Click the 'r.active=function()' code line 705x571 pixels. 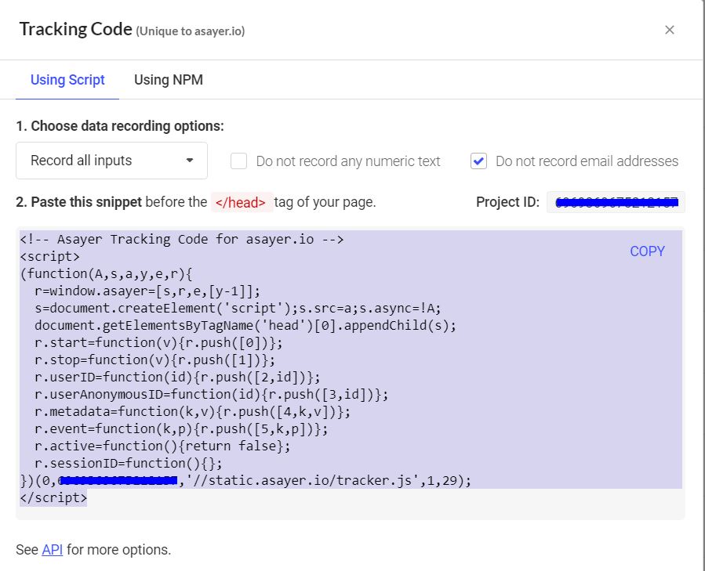(162, 446)
